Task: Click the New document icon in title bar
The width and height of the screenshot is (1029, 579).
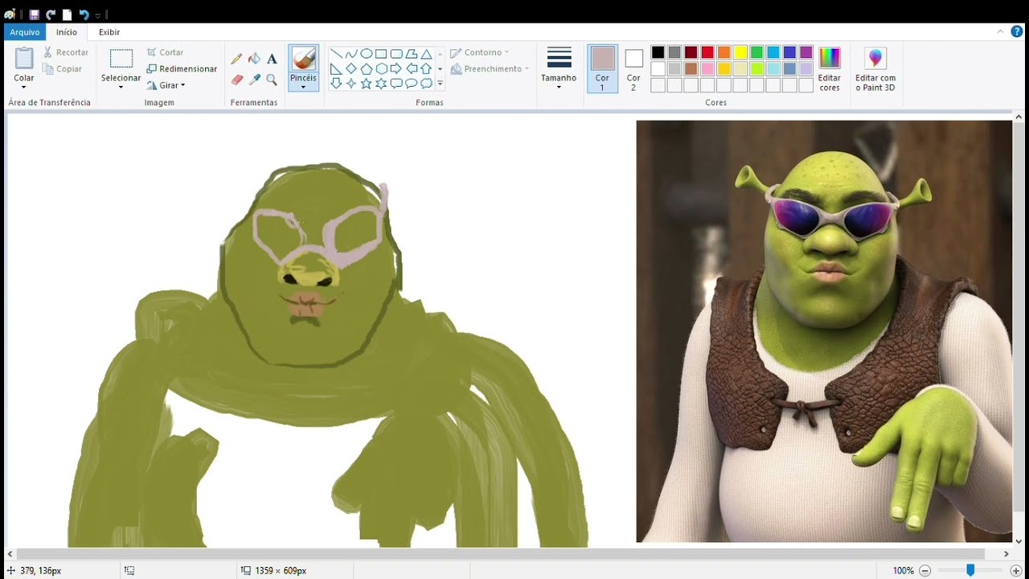Action: [68, 14]
